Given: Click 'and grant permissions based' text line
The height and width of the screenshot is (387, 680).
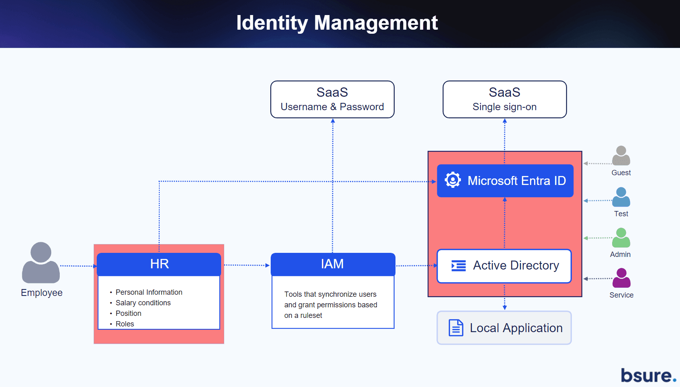Looking at the screenshot, I should coord(331,305).
